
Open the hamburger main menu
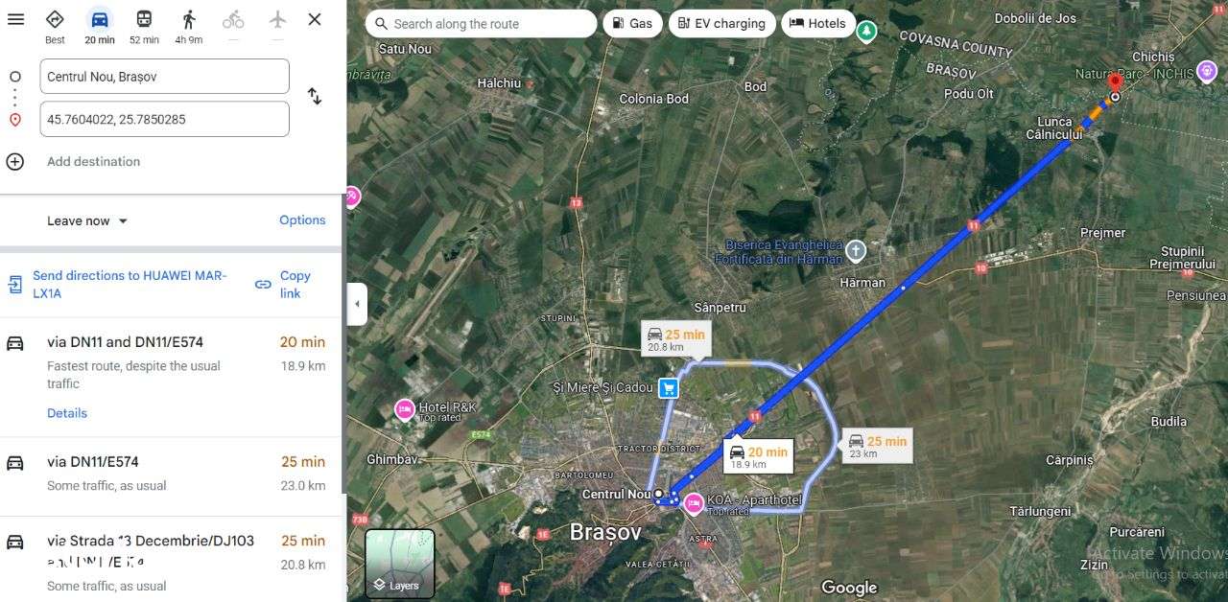tap(15, 19)
